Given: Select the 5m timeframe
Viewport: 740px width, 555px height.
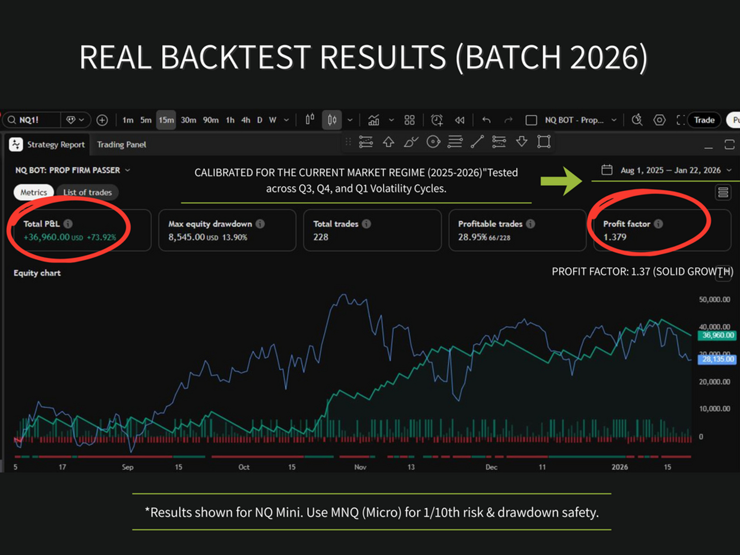Looking at the screenshot, I should (146, 120).
